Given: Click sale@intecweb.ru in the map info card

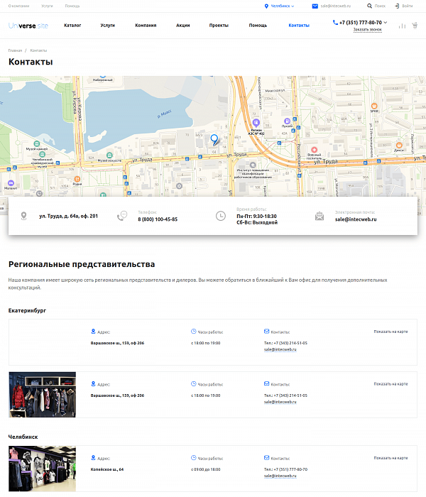Looking at the screenshot, I should point(356,219).
